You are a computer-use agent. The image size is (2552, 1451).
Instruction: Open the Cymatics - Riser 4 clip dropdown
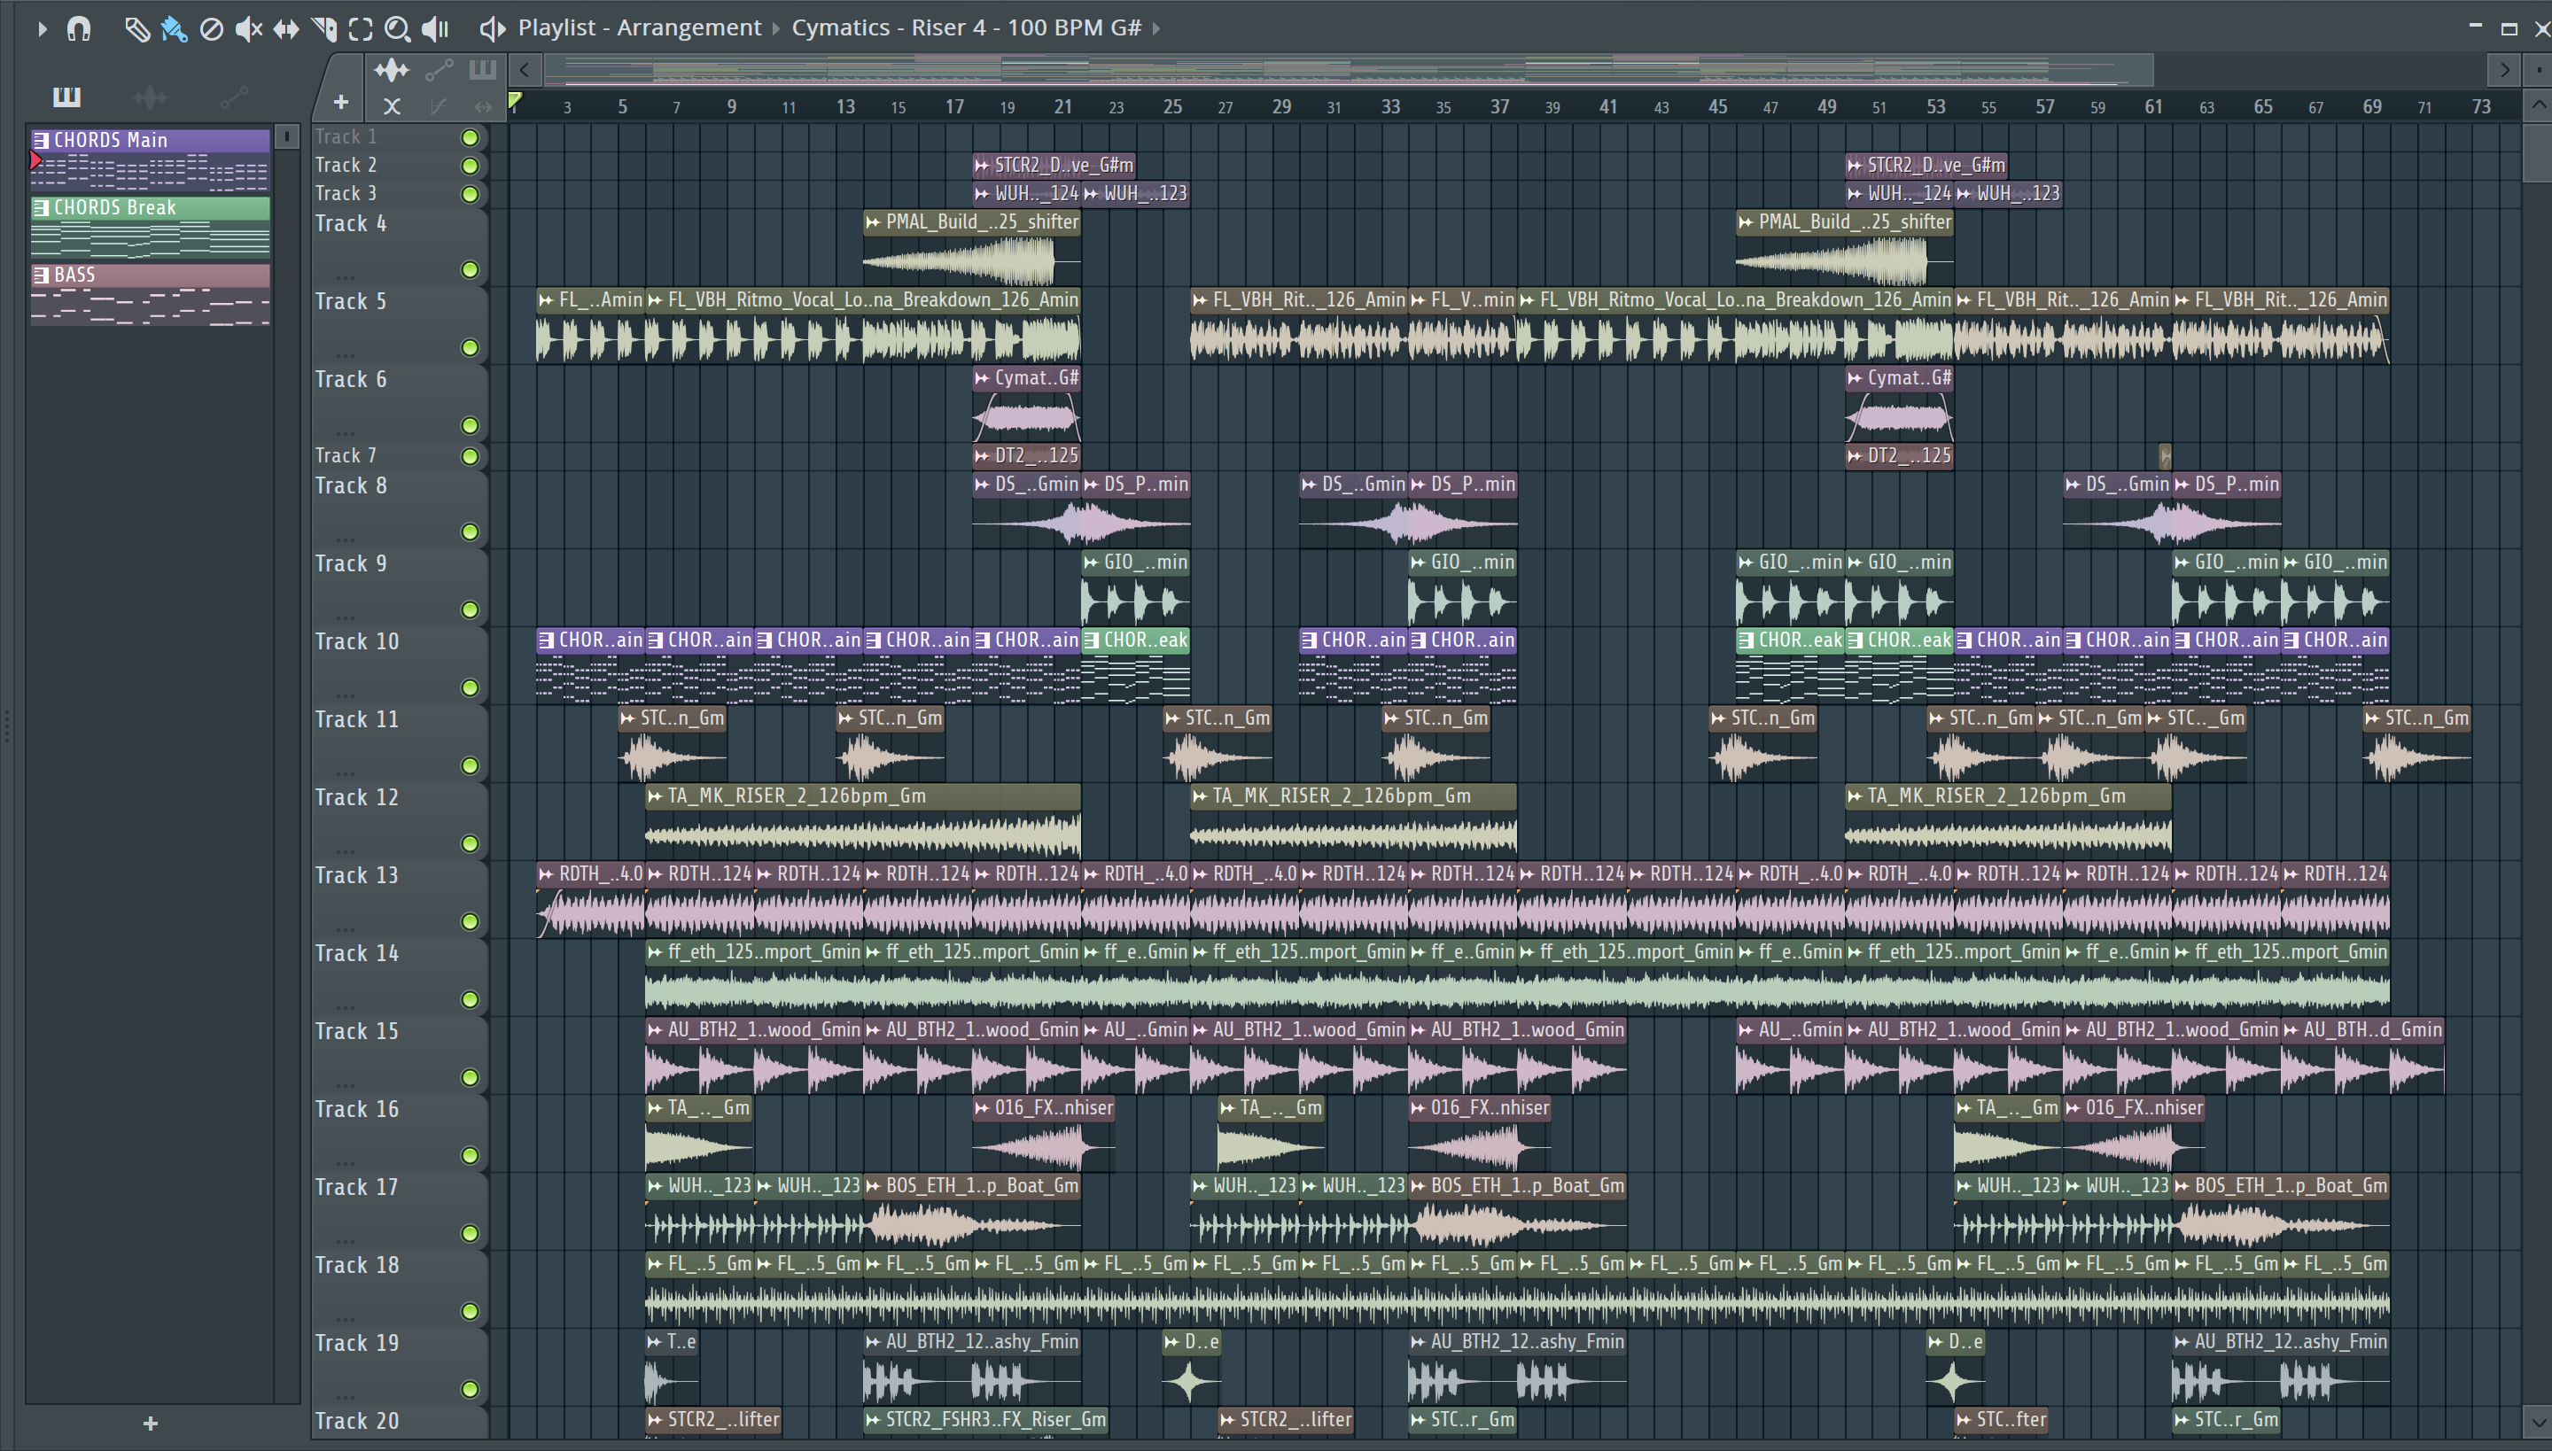point(966,28)
